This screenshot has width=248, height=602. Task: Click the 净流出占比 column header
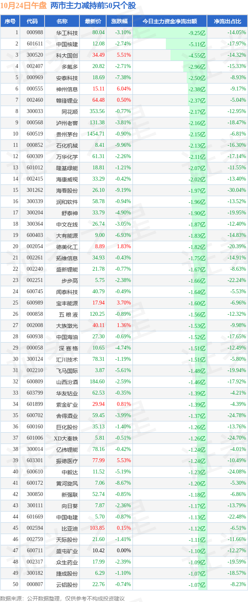[x=227, y=21]
